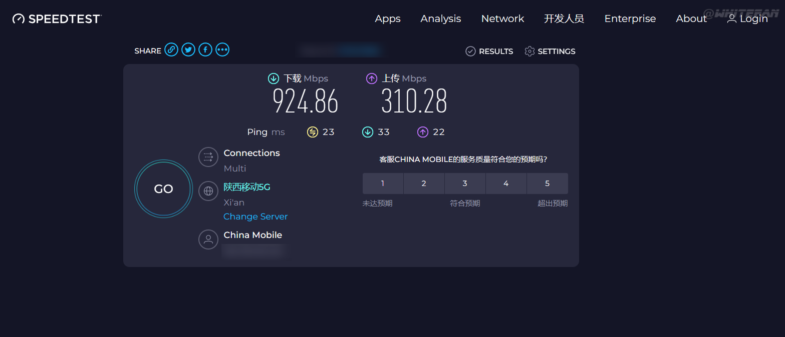
Task: Click the upload arrow icon beside 上传
Action: click(371, 78)
